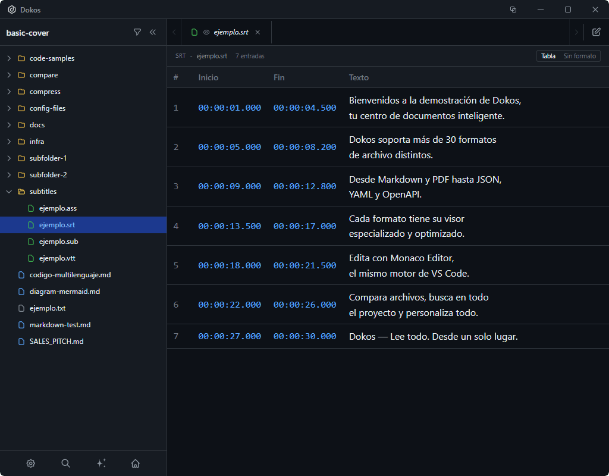Open the SALES_PITCH.md file

pos(56,342)
